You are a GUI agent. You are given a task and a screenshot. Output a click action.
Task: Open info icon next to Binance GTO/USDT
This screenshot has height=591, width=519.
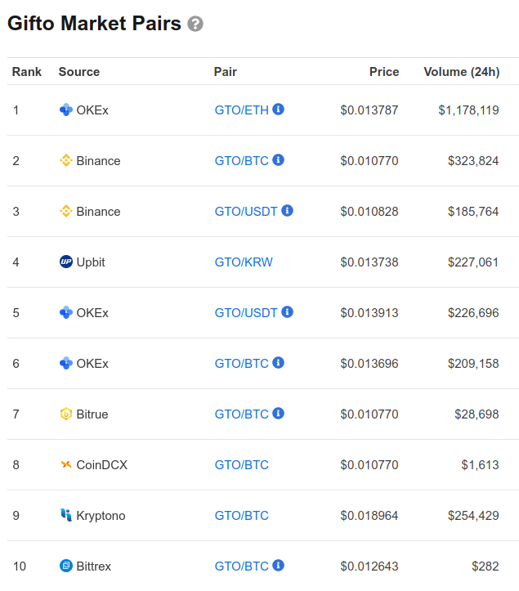coord(287,210)
